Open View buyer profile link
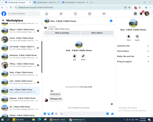Image resolution: width=153 pixels, height=122 pixels. tap(86, 87)
